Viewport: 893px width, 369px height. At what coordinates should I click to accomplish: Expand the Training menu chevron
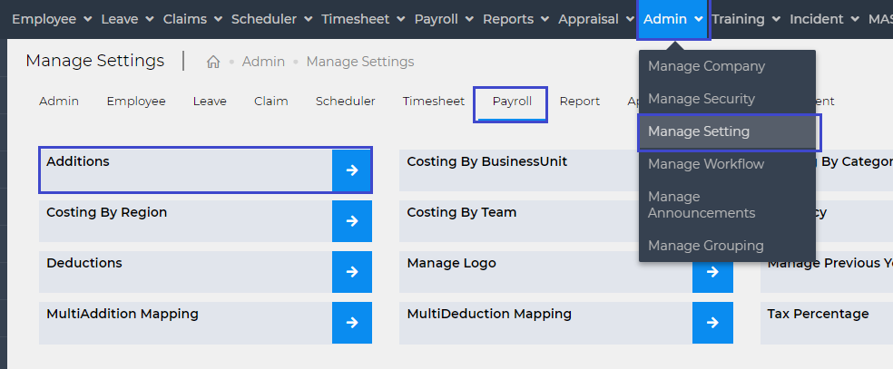tap(776, 19)
